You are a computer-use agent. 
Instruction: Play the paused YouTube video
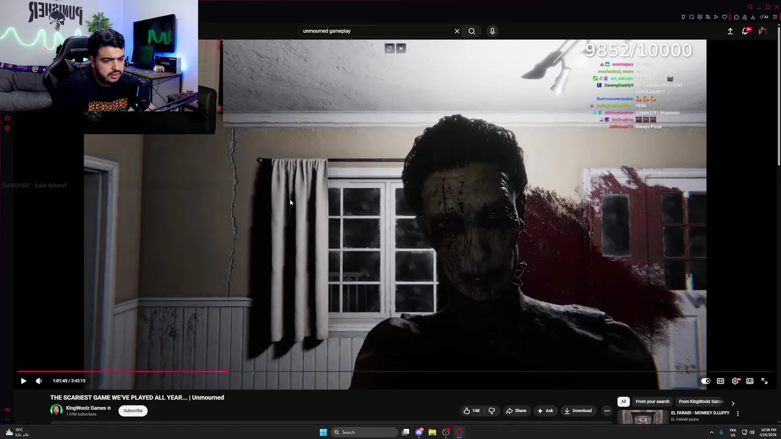[x=23, y=381]
